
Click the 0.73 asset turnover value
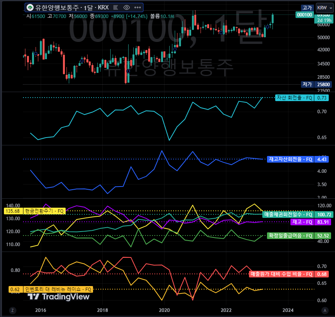(x=322, y=98)
